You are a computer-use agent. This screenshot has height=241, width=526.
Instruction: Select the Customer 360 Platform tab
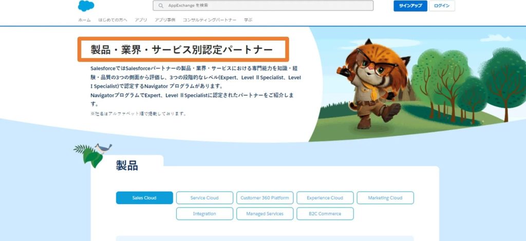[x=265, y=198]
